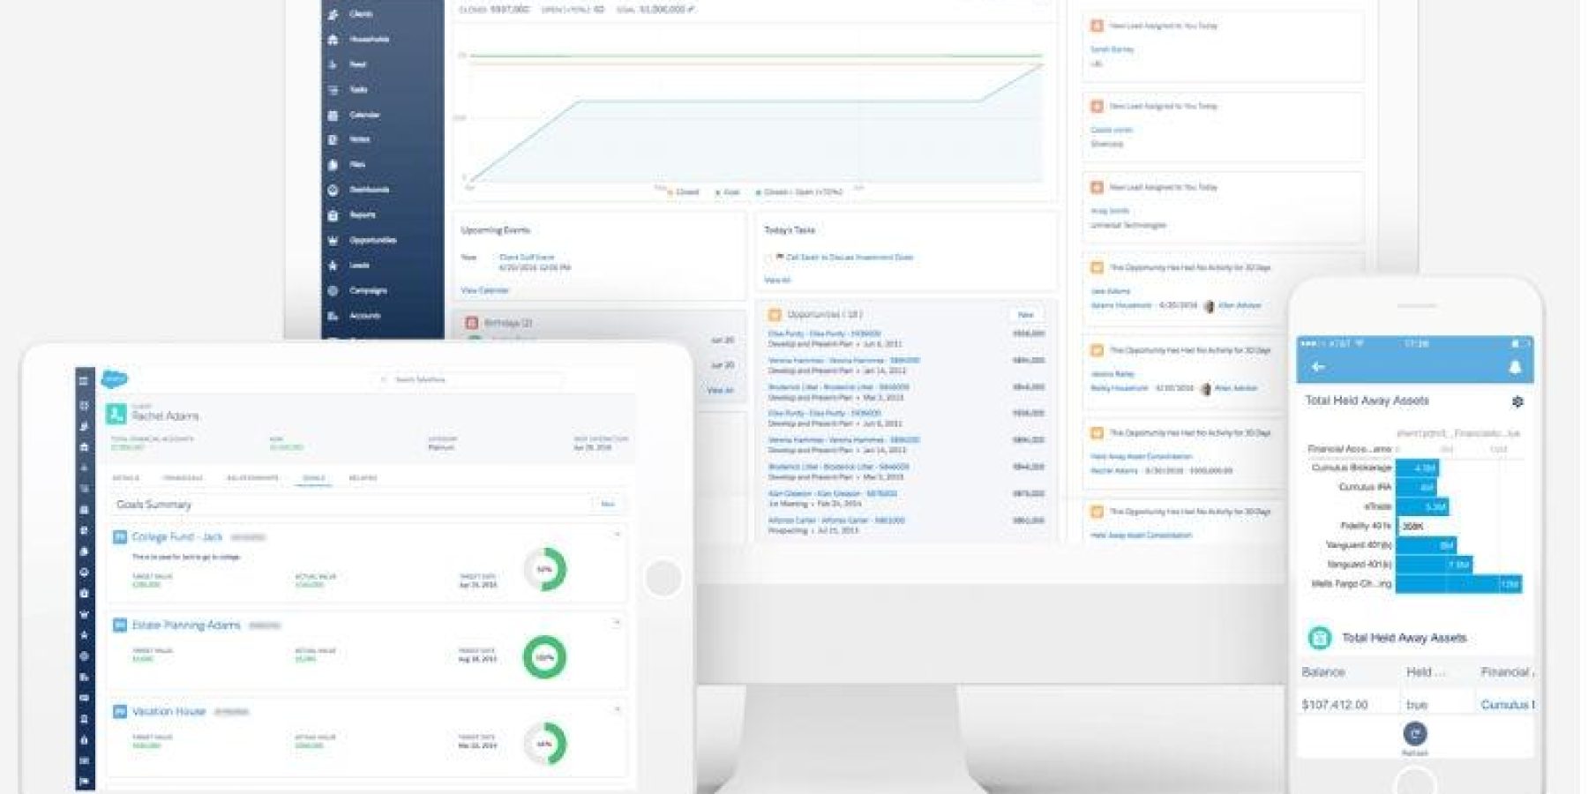Image resolution: width=1588 pixels, height=794 pixels.
Task: Switch to the Details tab on tablet
Action: click(x=125, y=478)
